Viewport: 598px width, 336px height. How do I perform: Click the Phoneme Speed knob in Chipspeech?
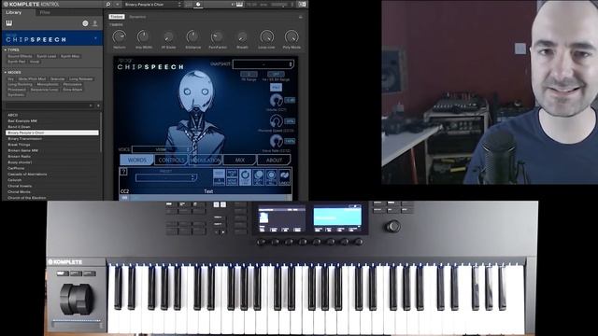point(277,121)
